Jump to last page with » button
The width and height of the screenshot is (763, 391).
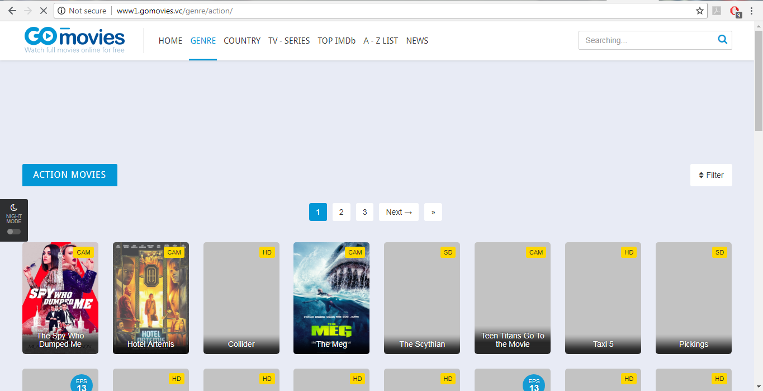pyautogui.click(x=433, y=212)
